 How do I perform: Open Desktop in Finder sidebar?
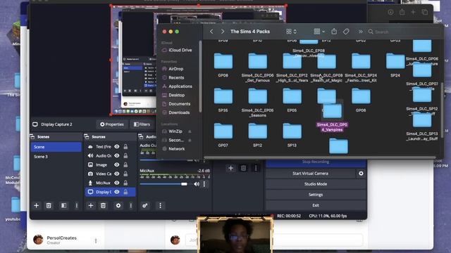point(173,96)
